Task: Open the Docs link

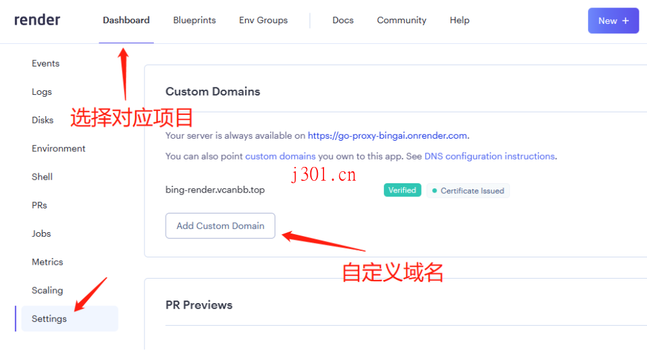Action: (x=343, y=20)
